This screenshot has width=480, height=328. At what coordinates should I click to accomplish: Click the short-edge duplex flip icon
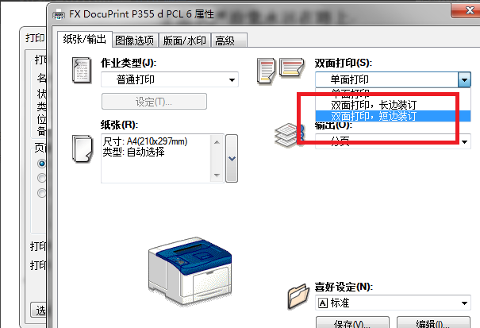click(x=291, y=68)
